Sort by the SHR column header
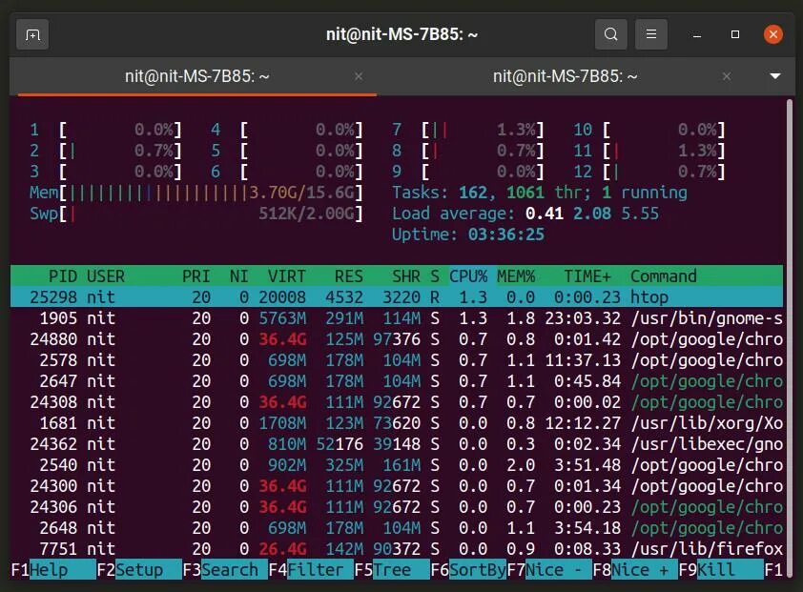Image resolution: width=803 pixels, height=592 pixels. point(406,276)
